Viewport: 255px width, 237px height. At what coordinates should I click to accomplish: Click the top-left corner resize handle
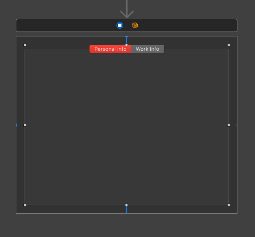pyautogui.click(x=25, y=45)
